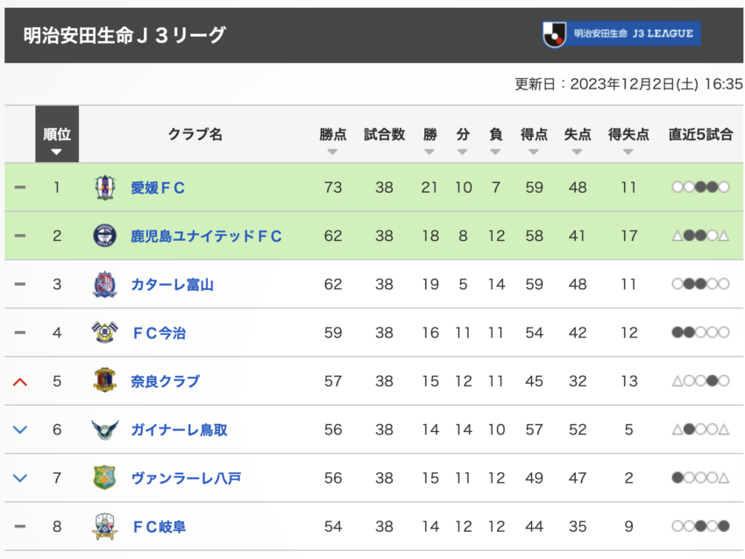Click the FC岐阜 club crest icon
The height and width of the screenshot is (559, 745).
coord(104,527)
